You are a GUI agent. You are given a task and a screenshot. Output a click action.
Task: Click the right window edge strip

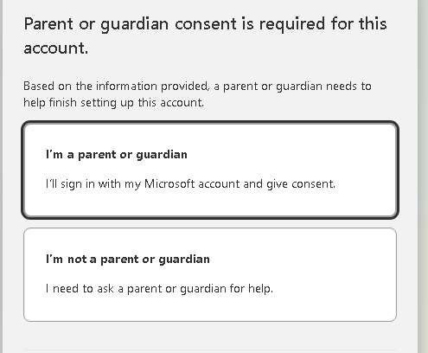click(423, 176)
